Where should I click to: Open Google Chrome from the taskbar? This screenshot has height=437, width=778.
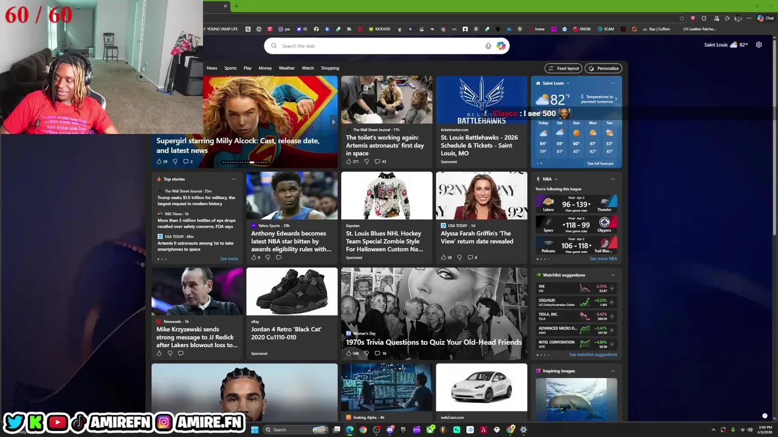click(x=363, y=430)
